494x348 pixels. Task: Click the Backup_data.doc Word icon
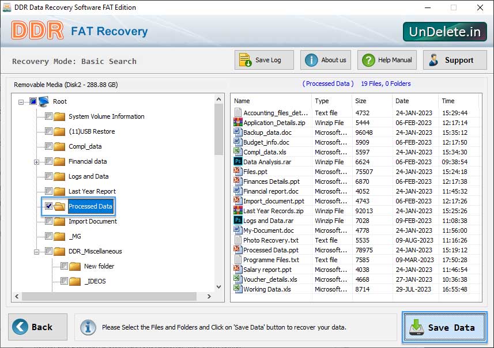[x=237, y=132]
